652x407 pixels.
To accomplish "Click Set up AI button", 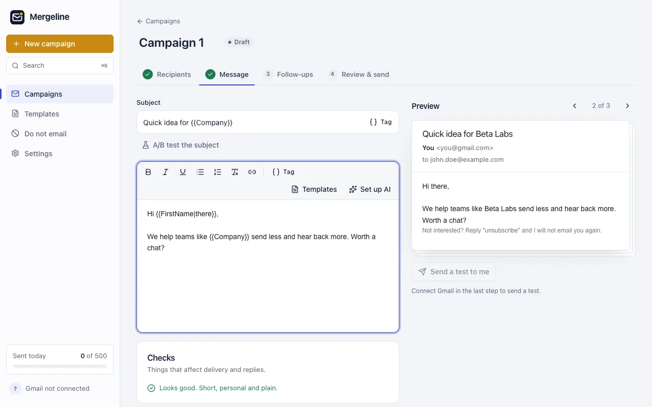I will click(370, 189).
